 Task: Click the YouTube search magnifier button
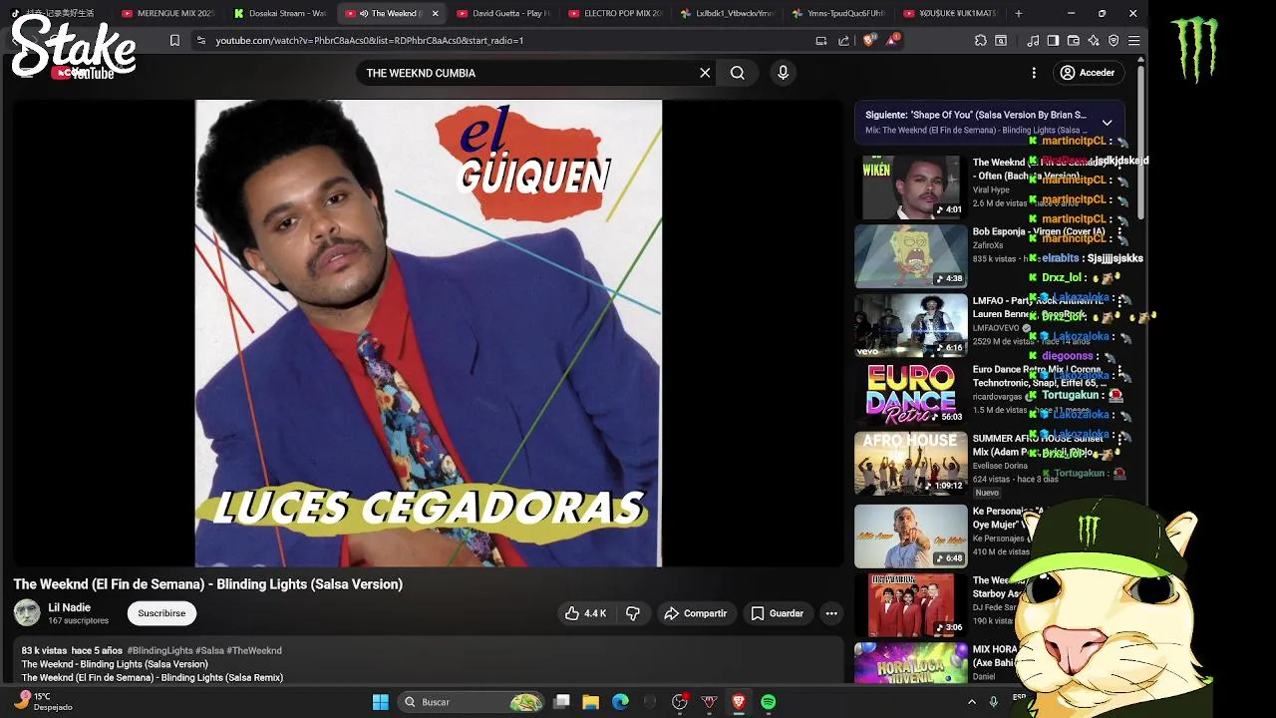click(x=738, y=73)
